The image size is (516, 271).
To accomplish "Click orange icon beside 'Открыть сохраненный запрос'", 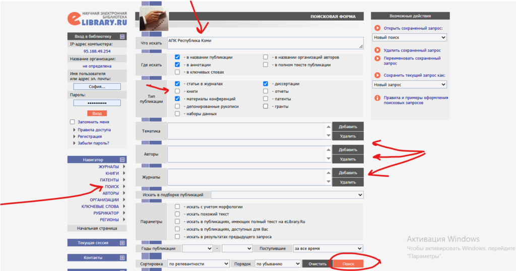I will tap(377, 28).
